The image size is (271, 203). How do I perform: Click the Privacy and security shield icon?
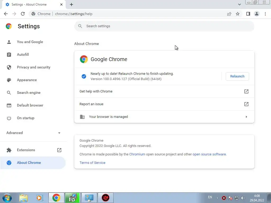click(9, 67)
